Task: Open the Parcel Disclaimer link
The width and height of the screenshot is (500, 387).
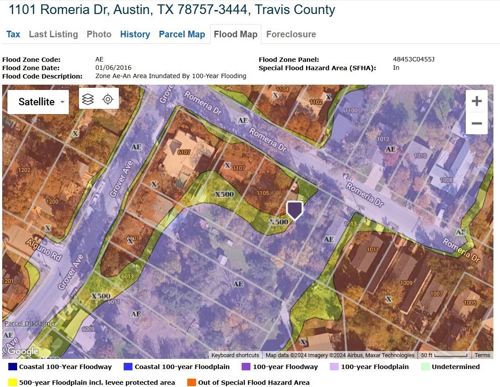Action: [x=30, y=323]
